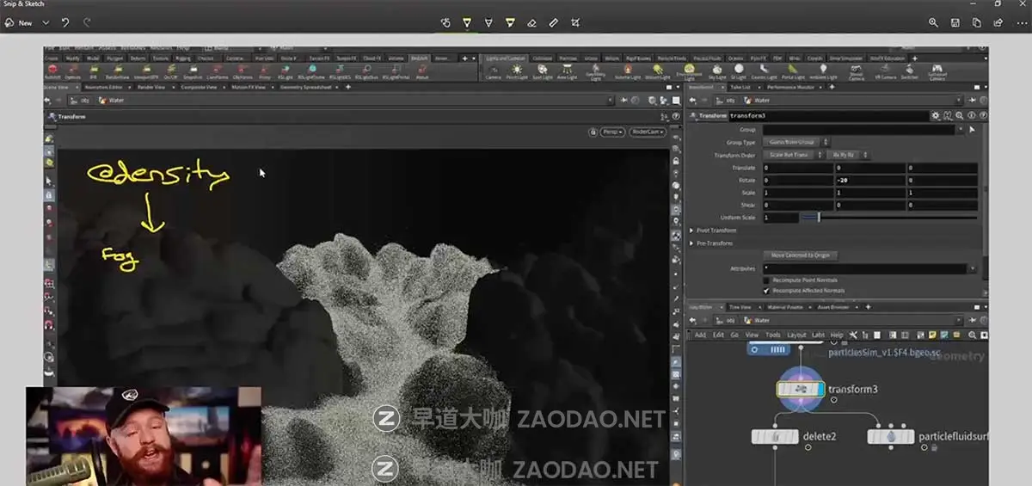This screenshot has height=486, width=1032.
Task: Click the Ambient Light shelf tool
Action: pos(821,72)
